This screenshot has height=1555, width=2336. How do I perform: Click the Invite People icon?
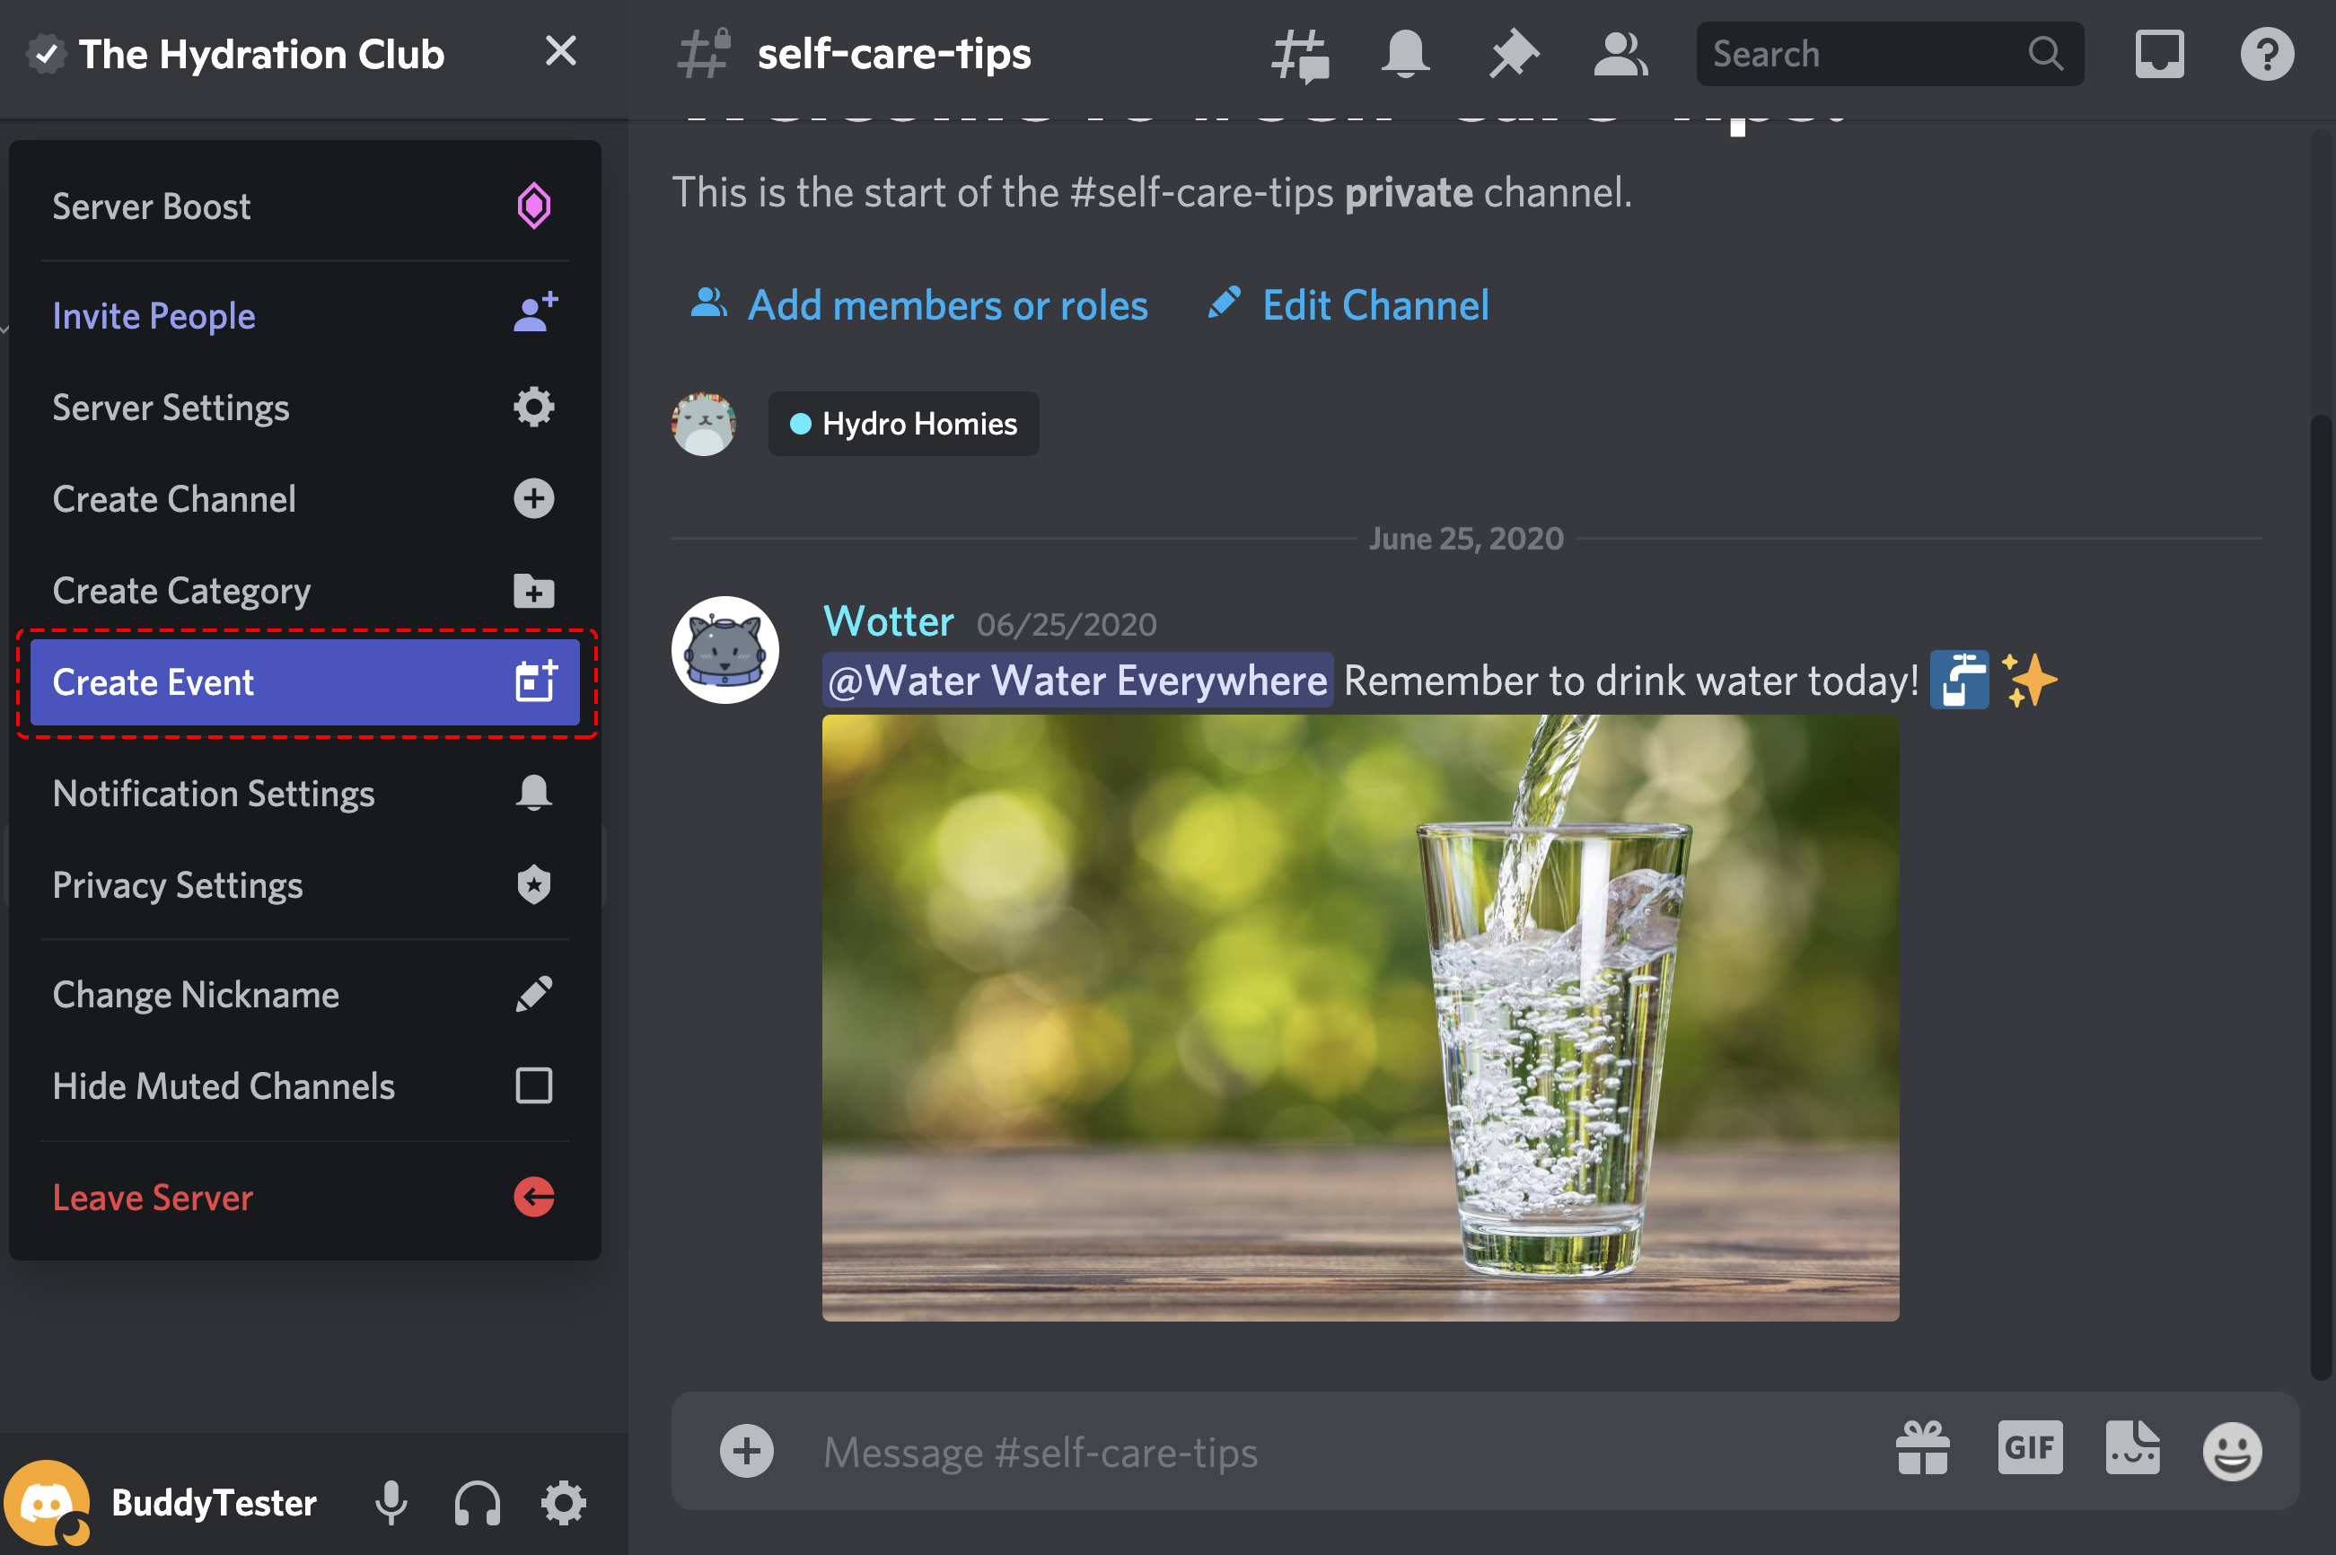coord(532,314)
